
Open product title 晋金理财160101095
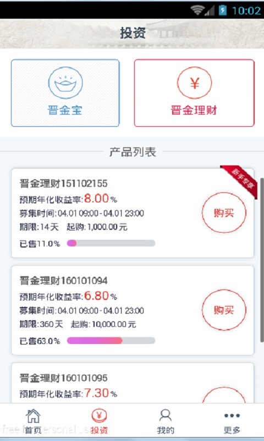(x=63, y=378)
